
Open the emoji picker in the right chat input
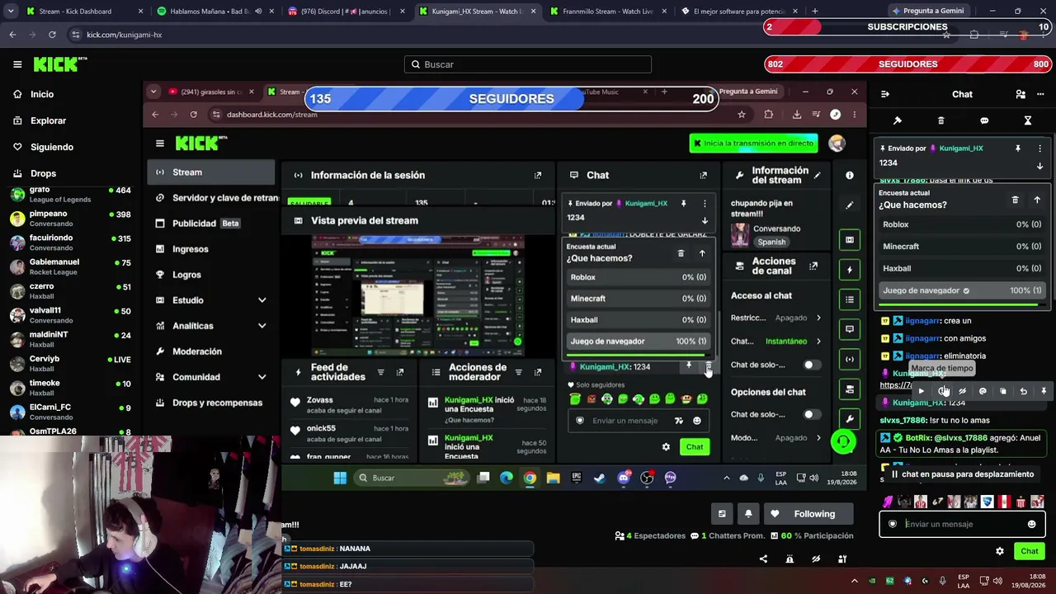1031,524
